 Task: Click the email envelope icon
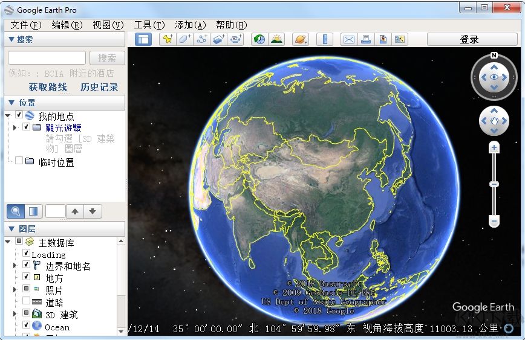tap(349, 39)
